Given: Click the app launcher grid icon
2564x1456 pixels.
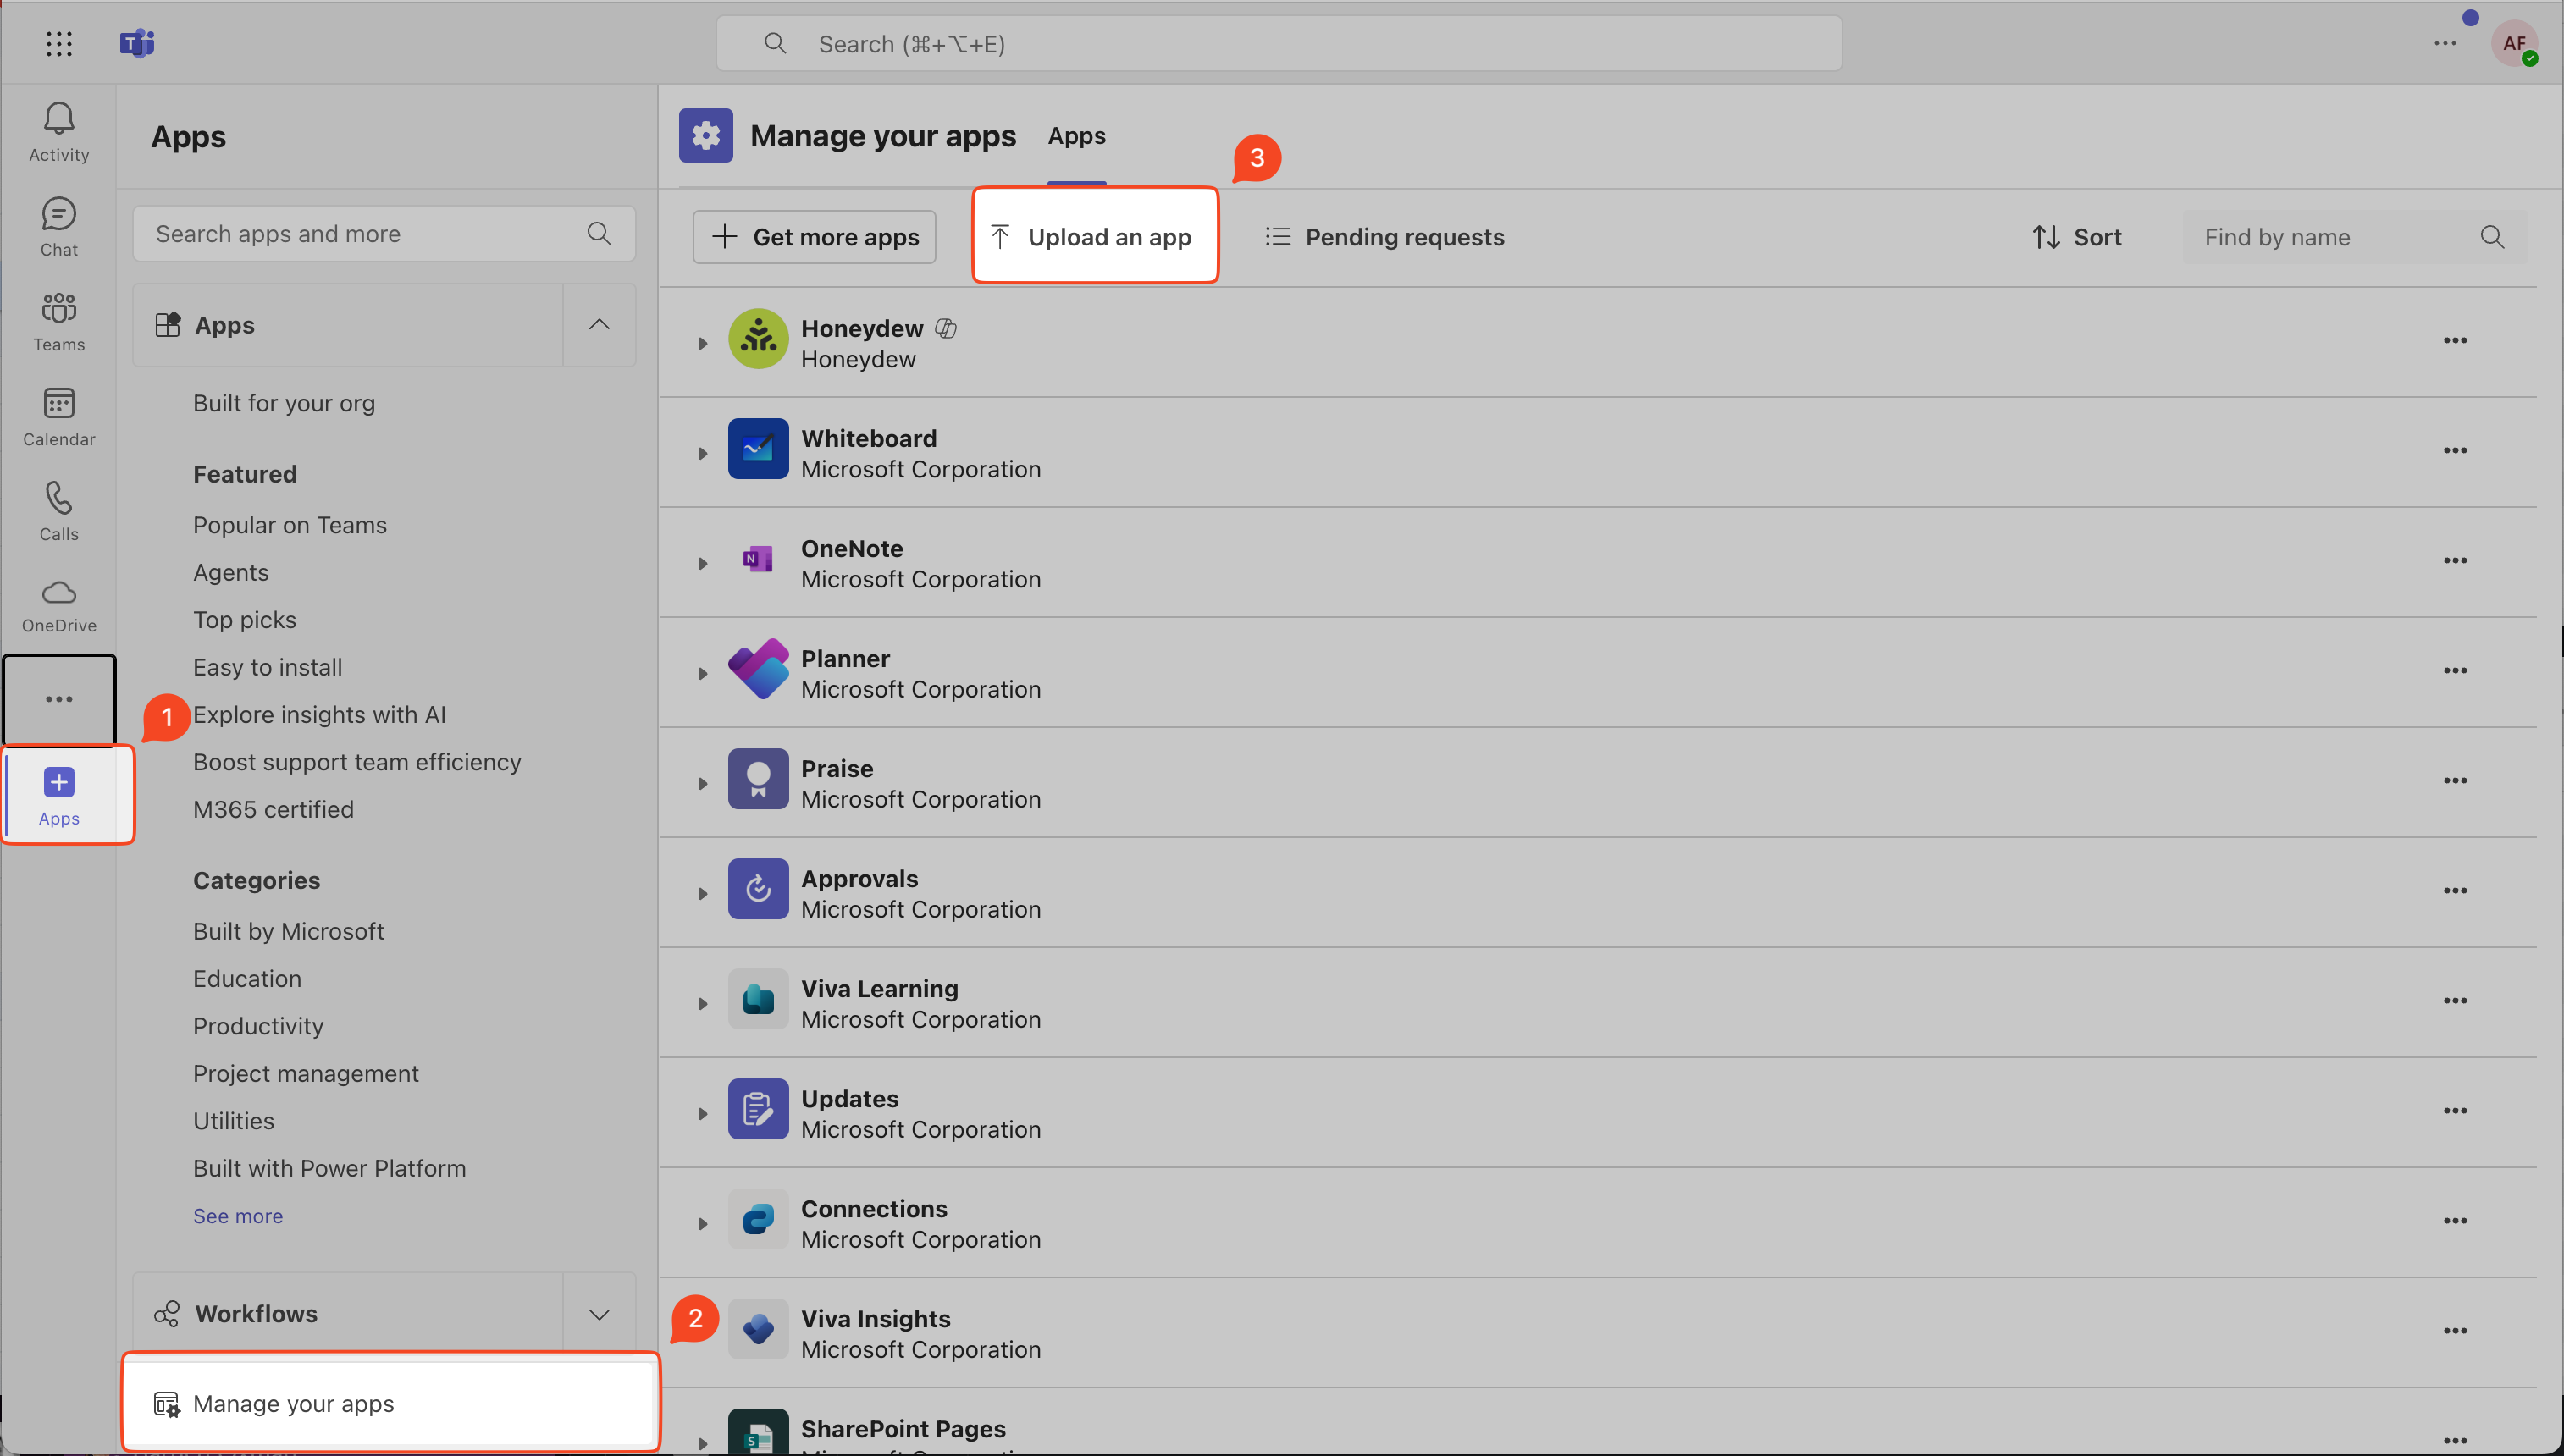Looking at the screenshot, I should tap(59, 43).
